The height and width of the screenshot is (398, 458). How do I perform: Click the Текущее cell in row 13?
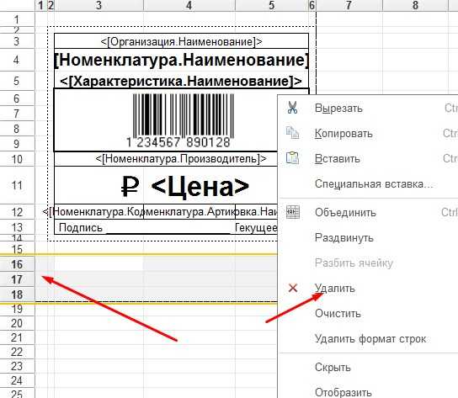[x=256, y=228]
